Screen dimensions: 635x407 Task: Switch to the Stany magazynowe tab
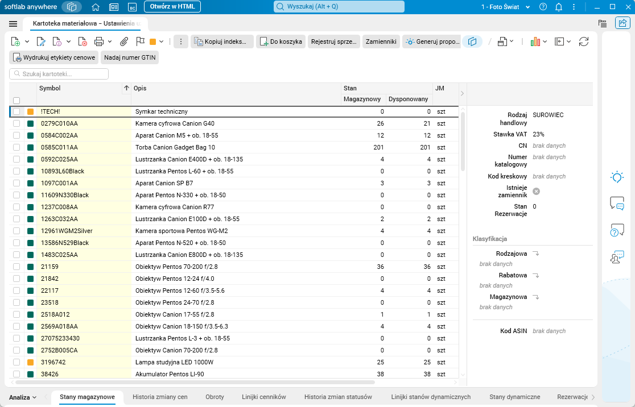click(x=87, y=397)
